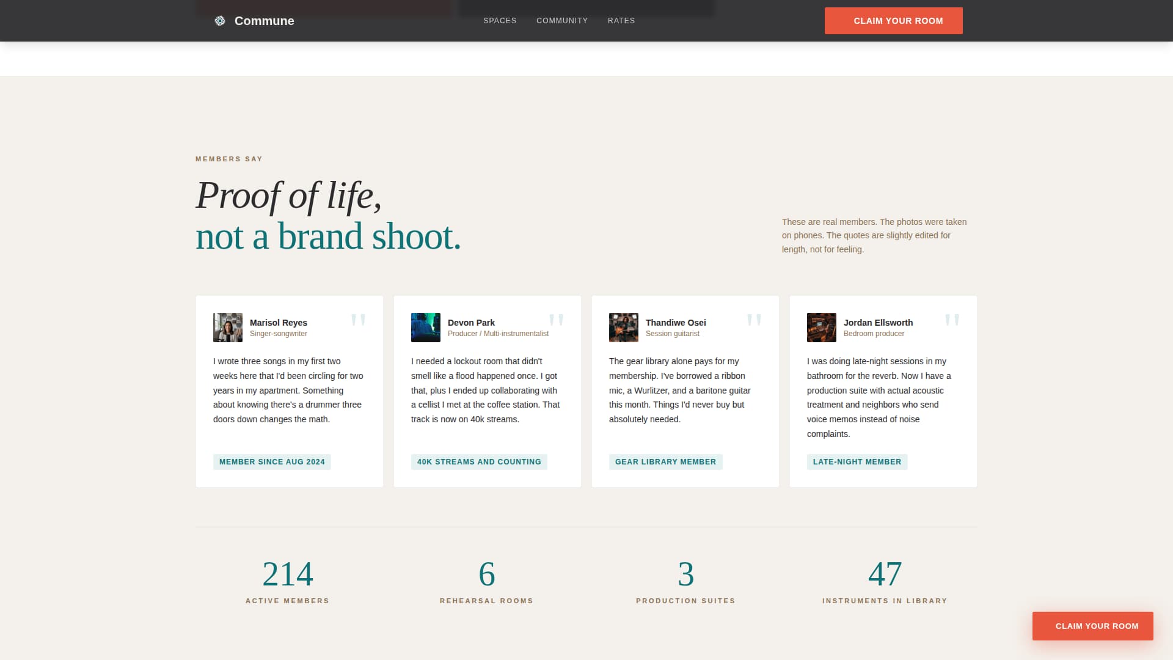1173x660 pixels.
Task: Open Devon Park profile photo
Action: click(425, 327)
